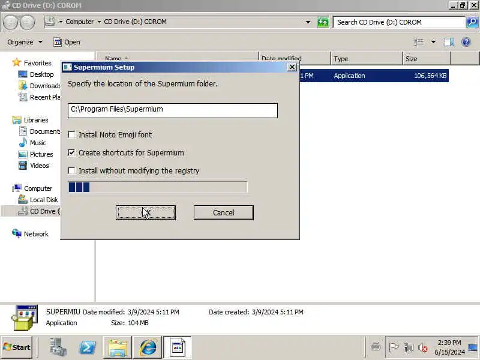Toggle the preview pane icon
480x360 pixels.
click(449, 42)
